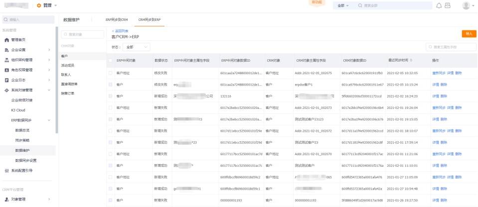Open the 全部 scope dropdown in top search
This screenshot has height=207, width=478.
click(x=343, y=6)
